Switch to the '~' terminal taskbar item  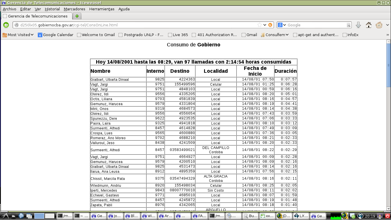pos(81,216)
